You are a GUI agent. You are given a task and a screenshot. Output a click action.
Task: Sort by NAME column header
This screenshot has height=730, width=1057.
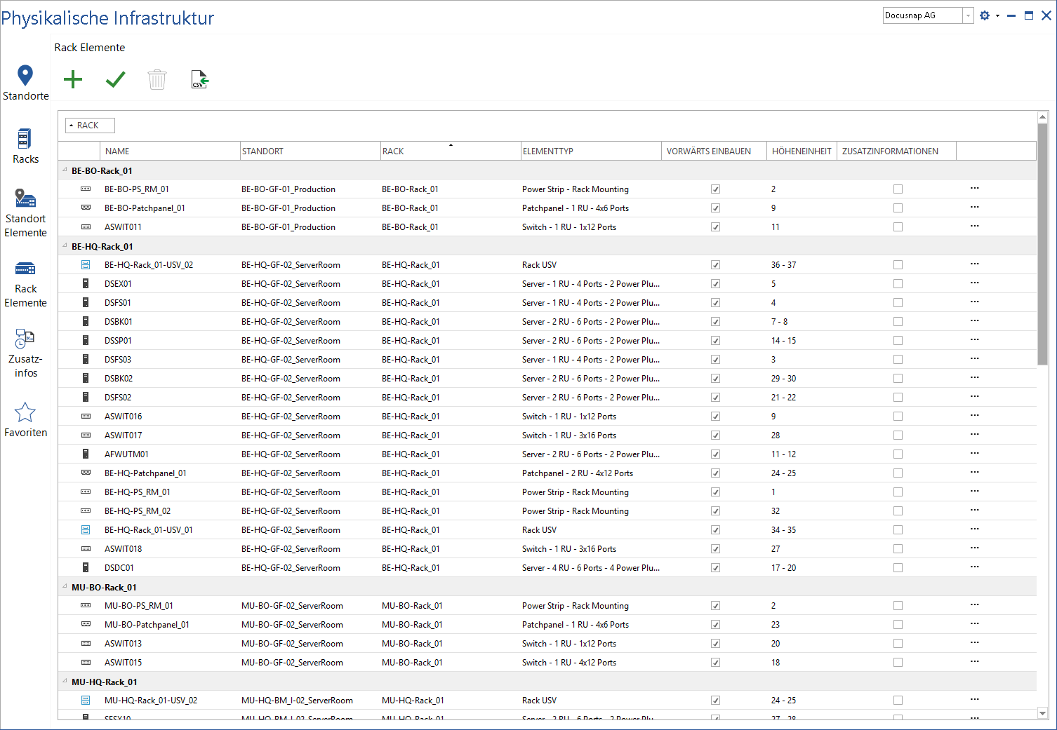[170, 151]
